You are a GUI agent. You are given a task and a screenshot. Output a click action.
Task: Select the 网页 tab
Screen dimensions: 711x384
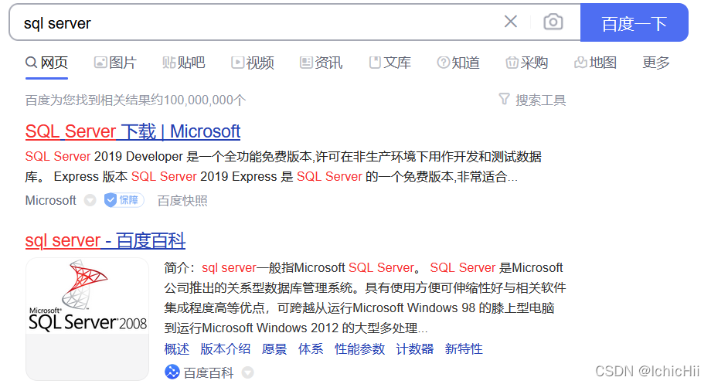(46, 63)
